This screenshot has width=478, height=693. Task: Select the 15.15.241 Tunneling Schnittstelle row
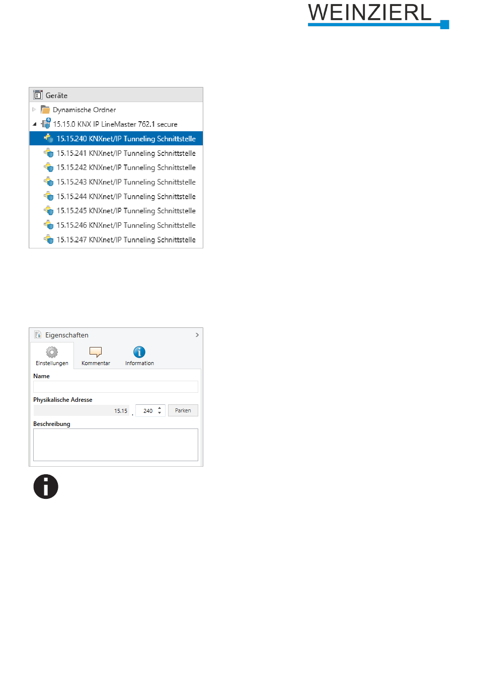pyautogui.click(x=116, y=153)
